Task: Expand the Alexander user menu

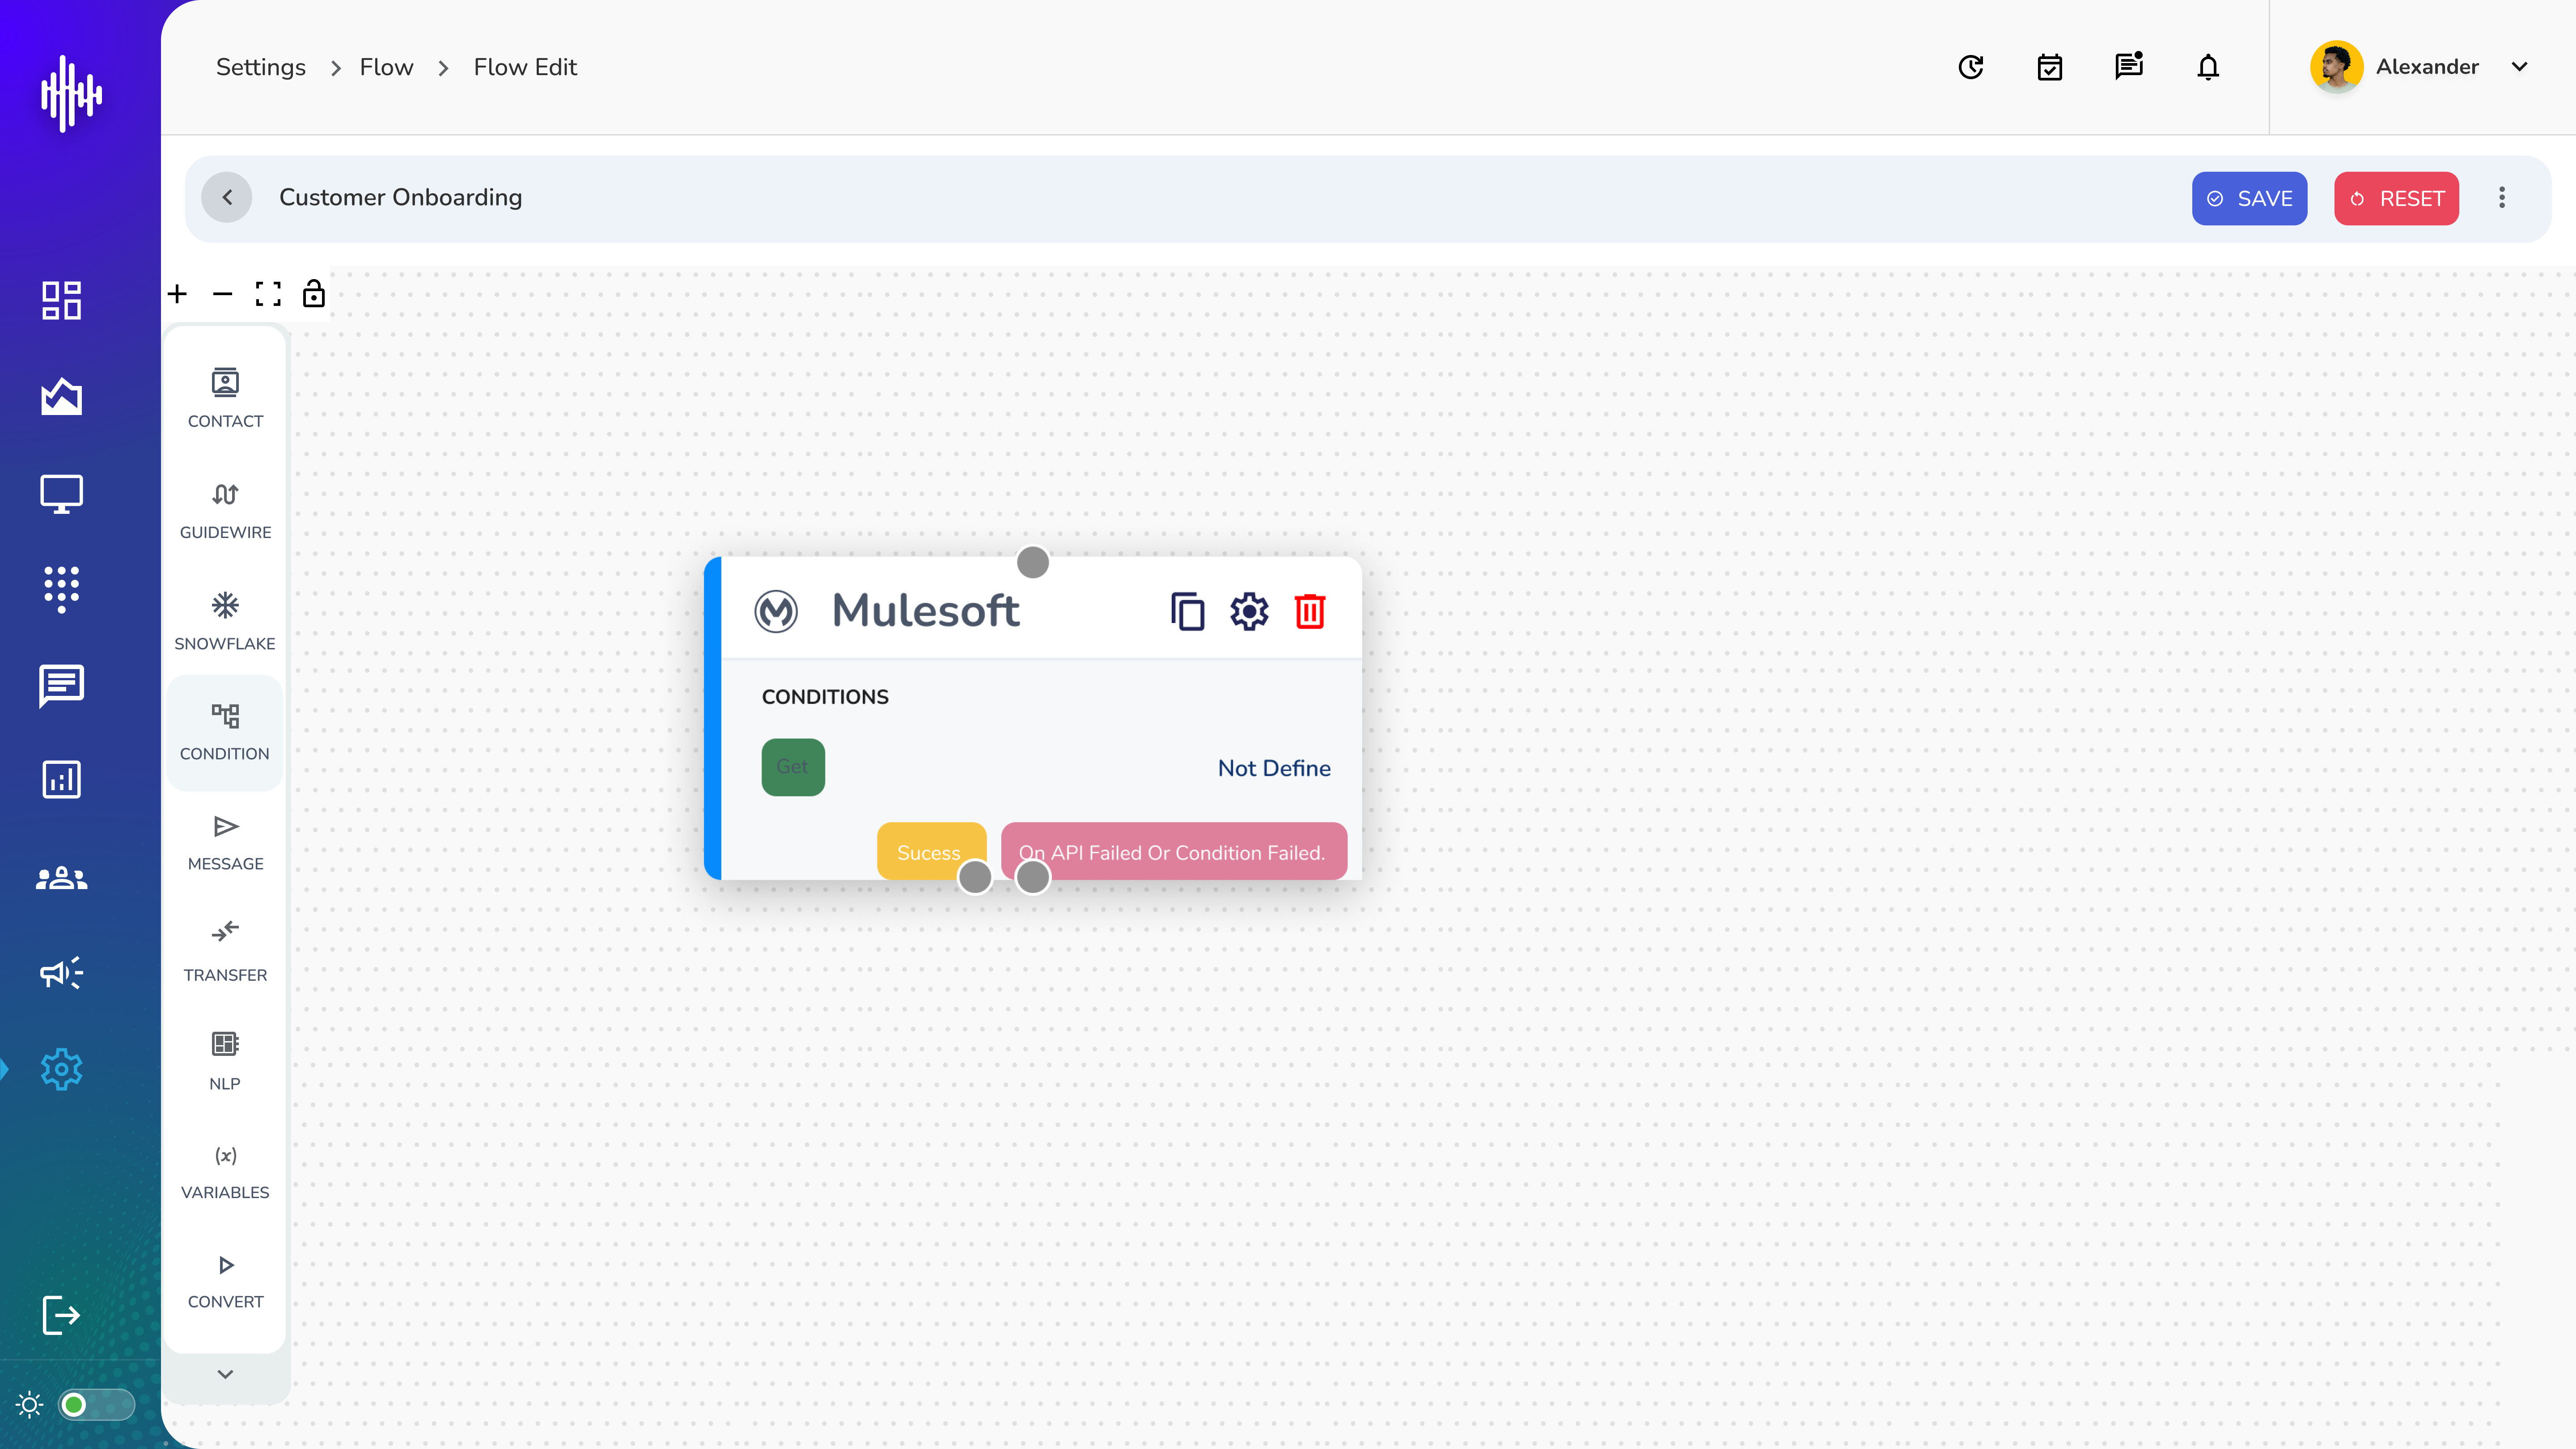Action: 2520,67
